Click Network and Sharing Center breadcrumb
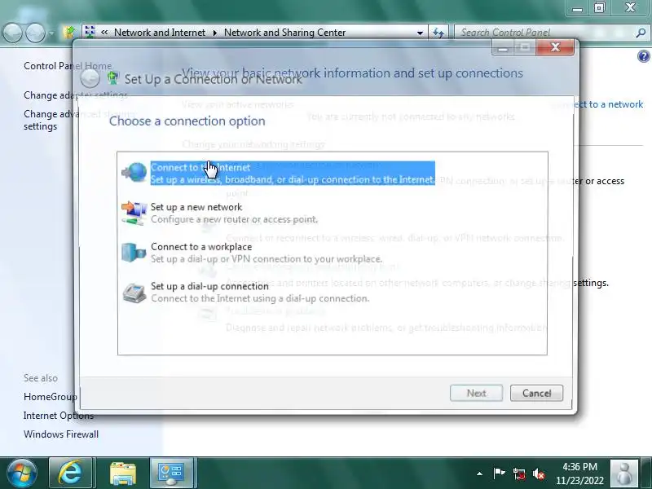This screenshot has height=489, width=652. point(284,33)
